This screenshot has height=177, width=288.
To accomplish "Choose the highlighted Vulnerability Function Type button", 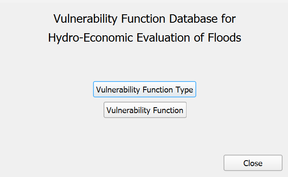I will (x=144, y=90).
